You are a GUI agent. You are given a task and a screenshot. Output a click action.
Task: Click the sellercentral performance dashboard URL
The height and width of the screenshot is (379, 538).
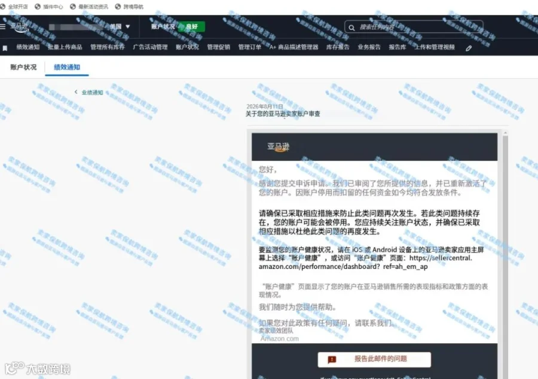[365, 262]
